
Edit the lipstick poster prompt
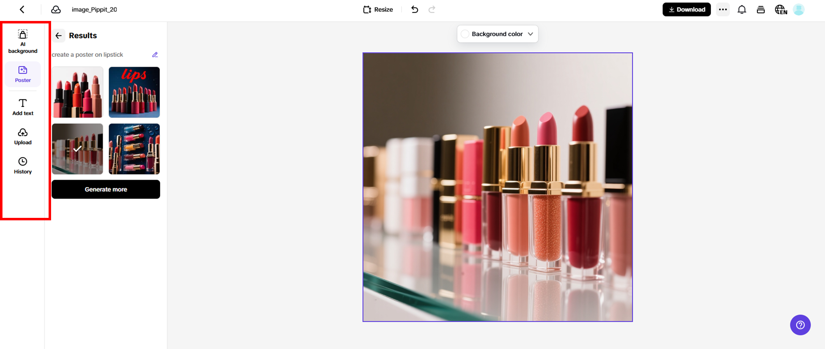click(x=155, y=55)
